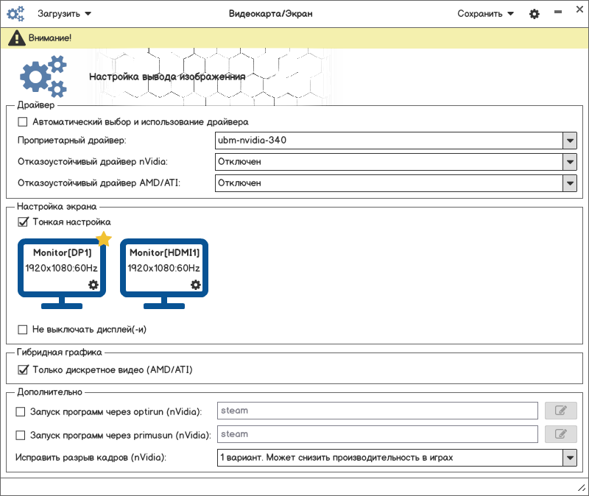This screenshot has width=589, height=496.
Task: Click edit icon button for primusun field
Action: pyautogui.click(x=561, y=434)
